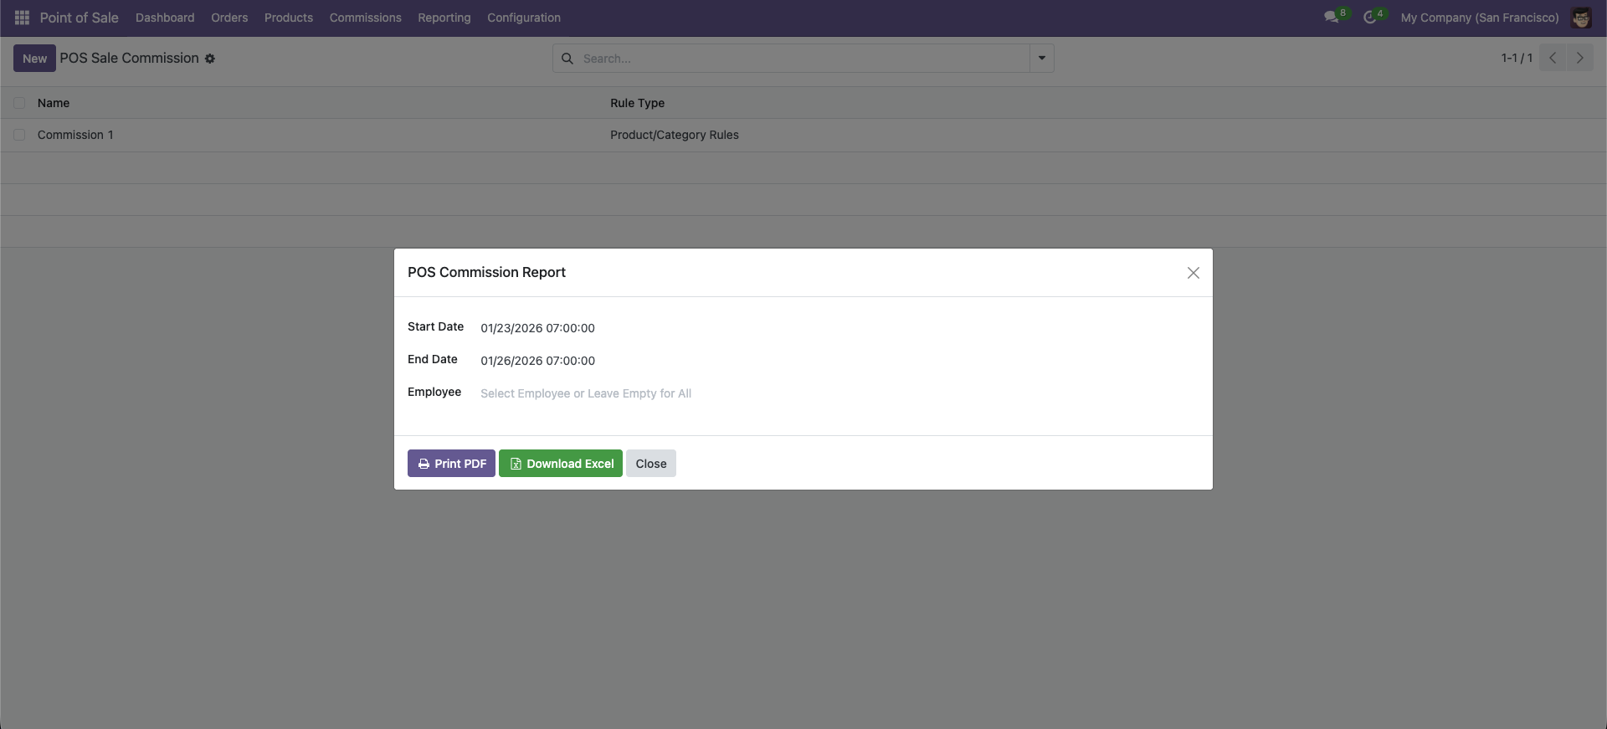The image size is (1607, 729).
Task: Expand the search options dropdown arrow
Action: pyautogui.click(x=1042, y=59)
